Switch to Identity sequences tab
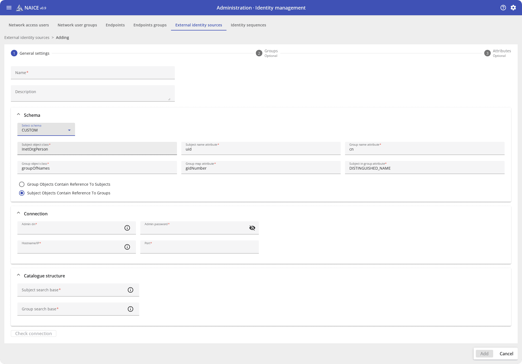This screenshot has width=522, height=364. click(248, 25)
